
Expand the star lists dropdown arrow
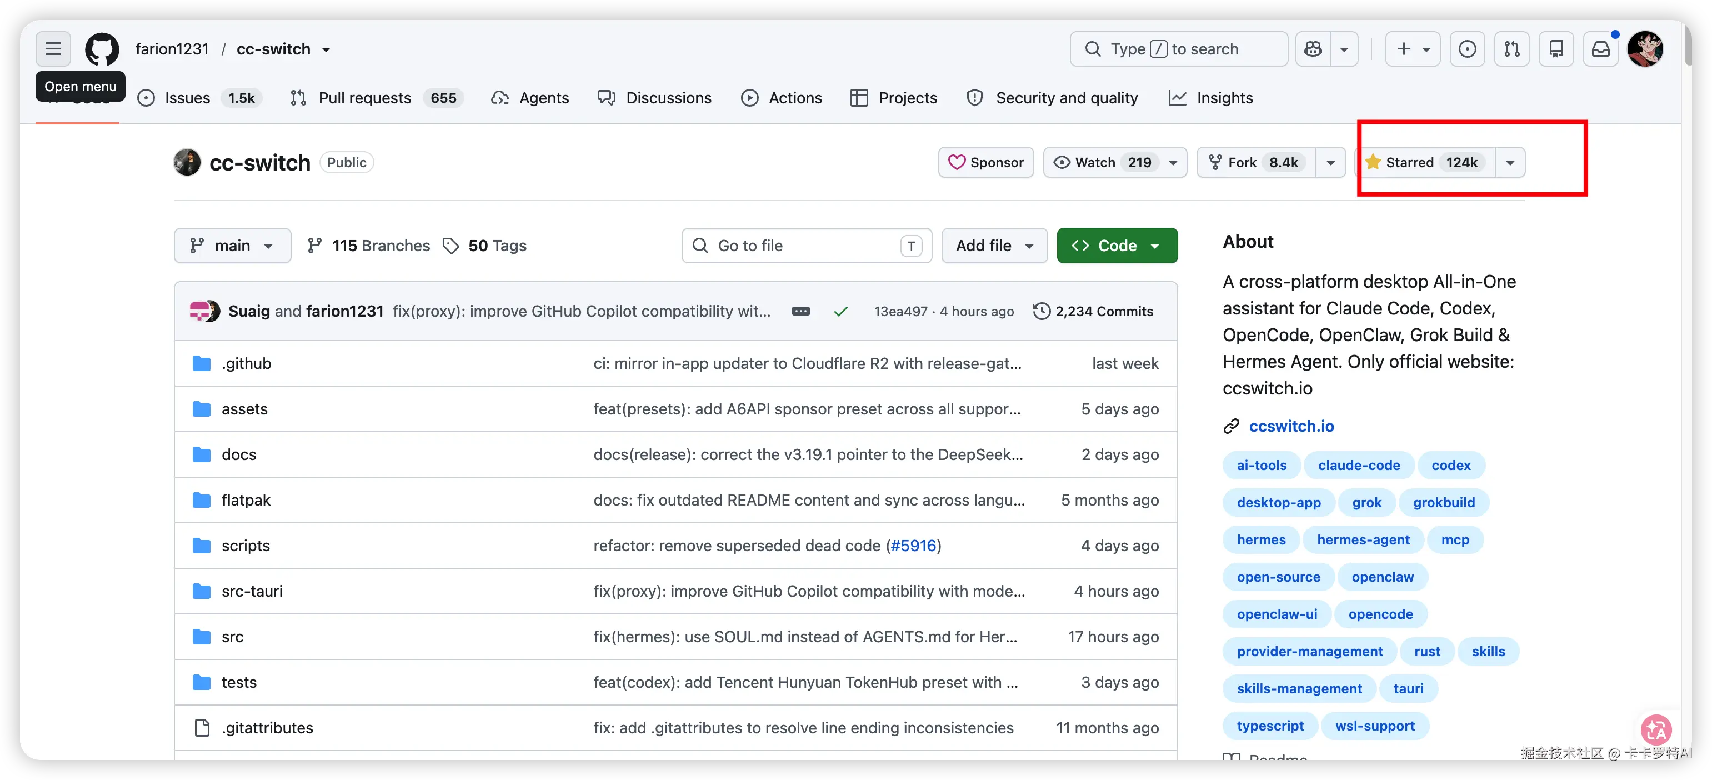click(x=1510, y=162)
